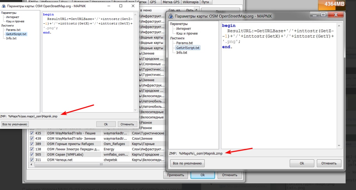This screenshot has width=356, height=190.
Task: Click the ы\Сломанные ... path cell
Action: (153, 64)
